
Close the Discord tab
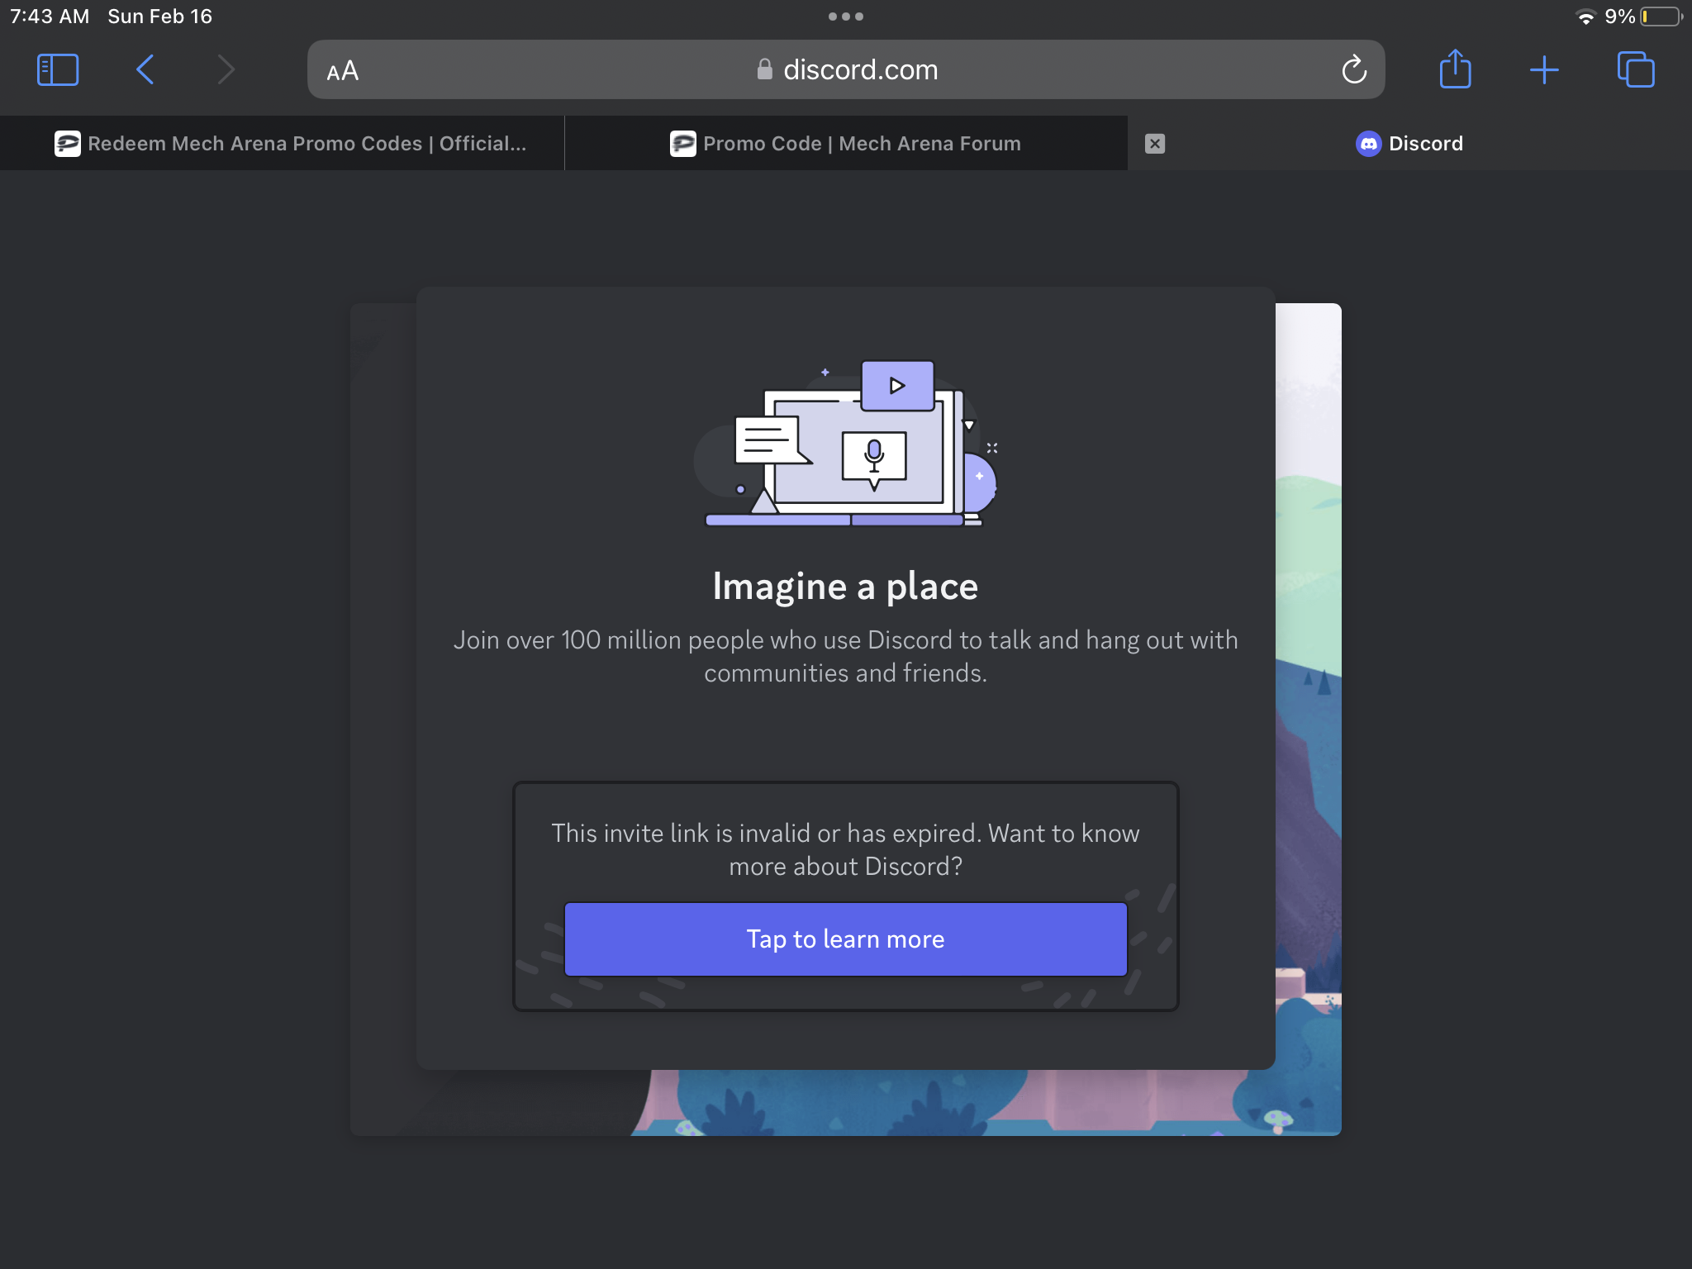coord(1155,144)
